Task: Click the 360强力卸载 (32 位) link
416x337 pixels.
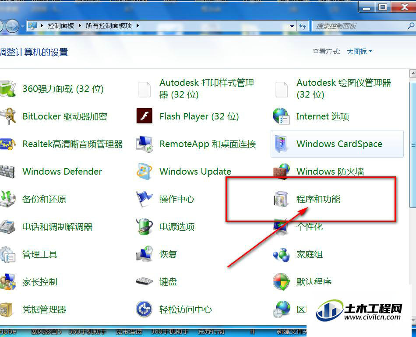Action: point(63,89)
